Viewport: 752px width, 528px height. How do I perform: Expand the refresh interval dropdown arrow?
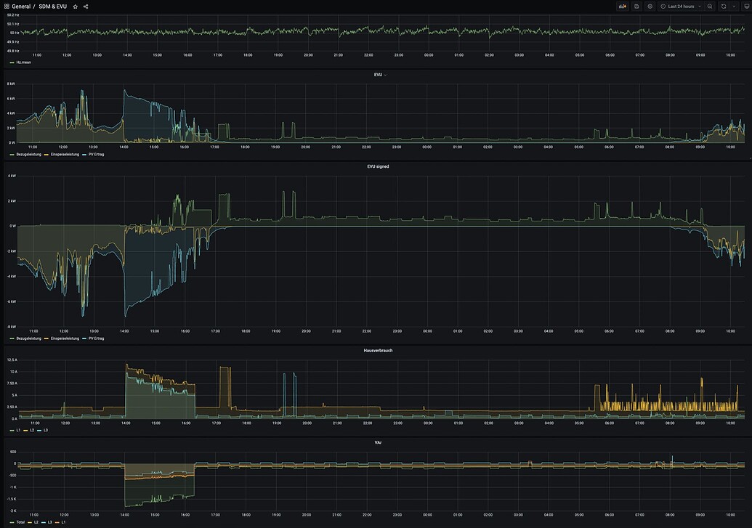coord(734,7)
